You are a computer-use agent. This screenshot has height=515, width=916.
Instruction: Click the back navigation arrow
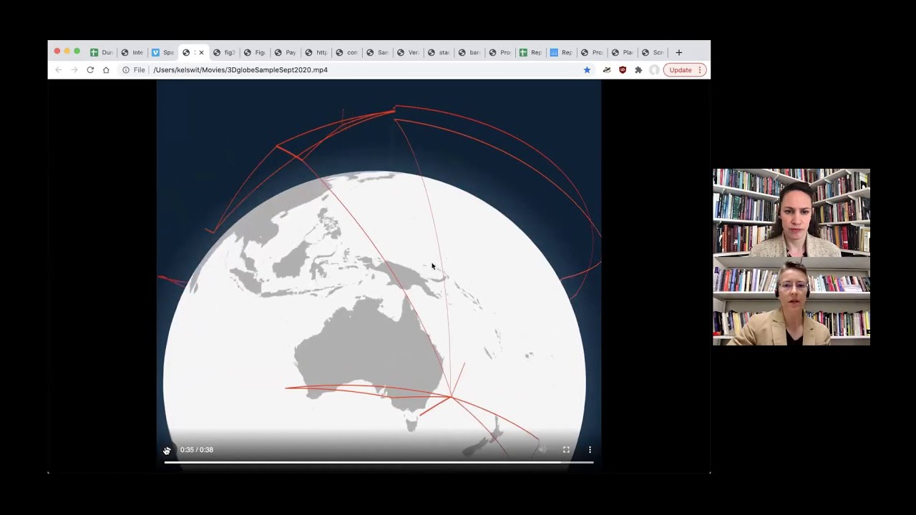[59, 70]
